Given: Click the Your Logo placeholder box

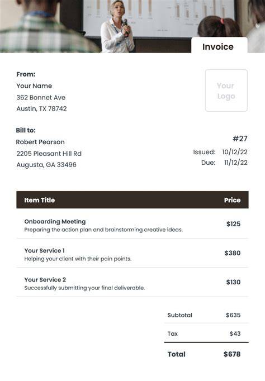Looking at the screenshot, I should click(226, 91).
